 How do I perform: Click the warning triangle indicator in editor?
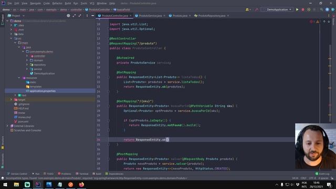(x=318, y=22)
